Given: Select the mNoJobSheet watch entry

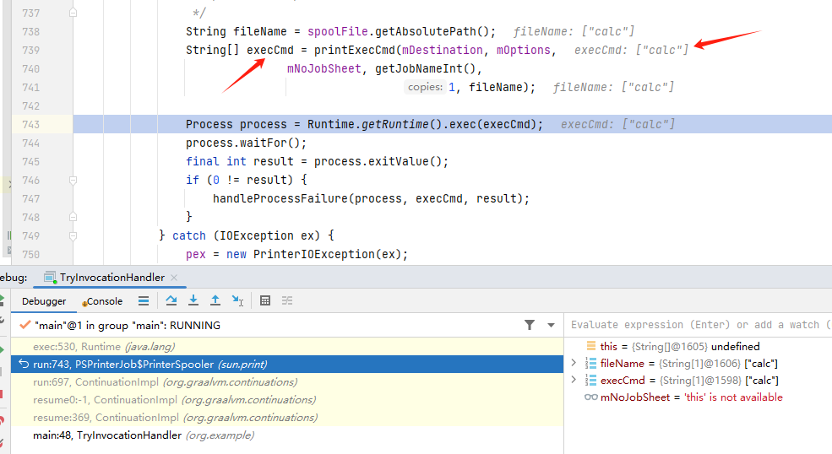Looking at the screenshot, I should (691, 397).
